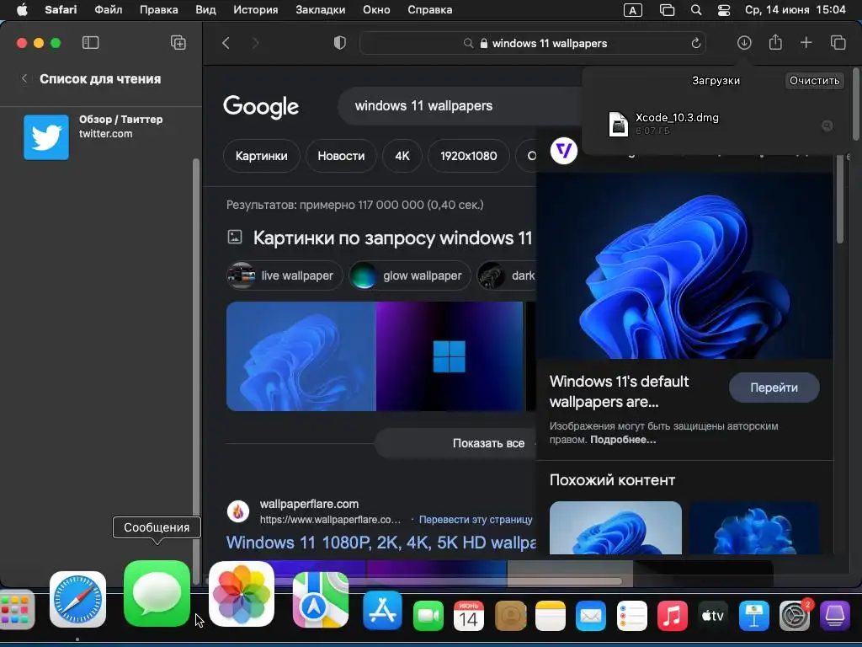
Task: Go forward to the next page
Action: click(255, 43)
